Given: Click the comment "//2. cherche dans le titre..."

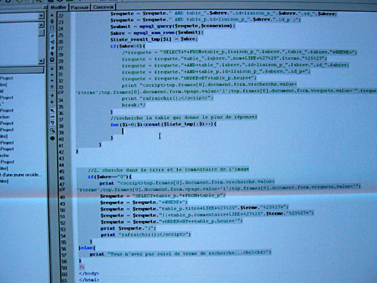Looking at the screenshot, I should (x=168, y=169).
